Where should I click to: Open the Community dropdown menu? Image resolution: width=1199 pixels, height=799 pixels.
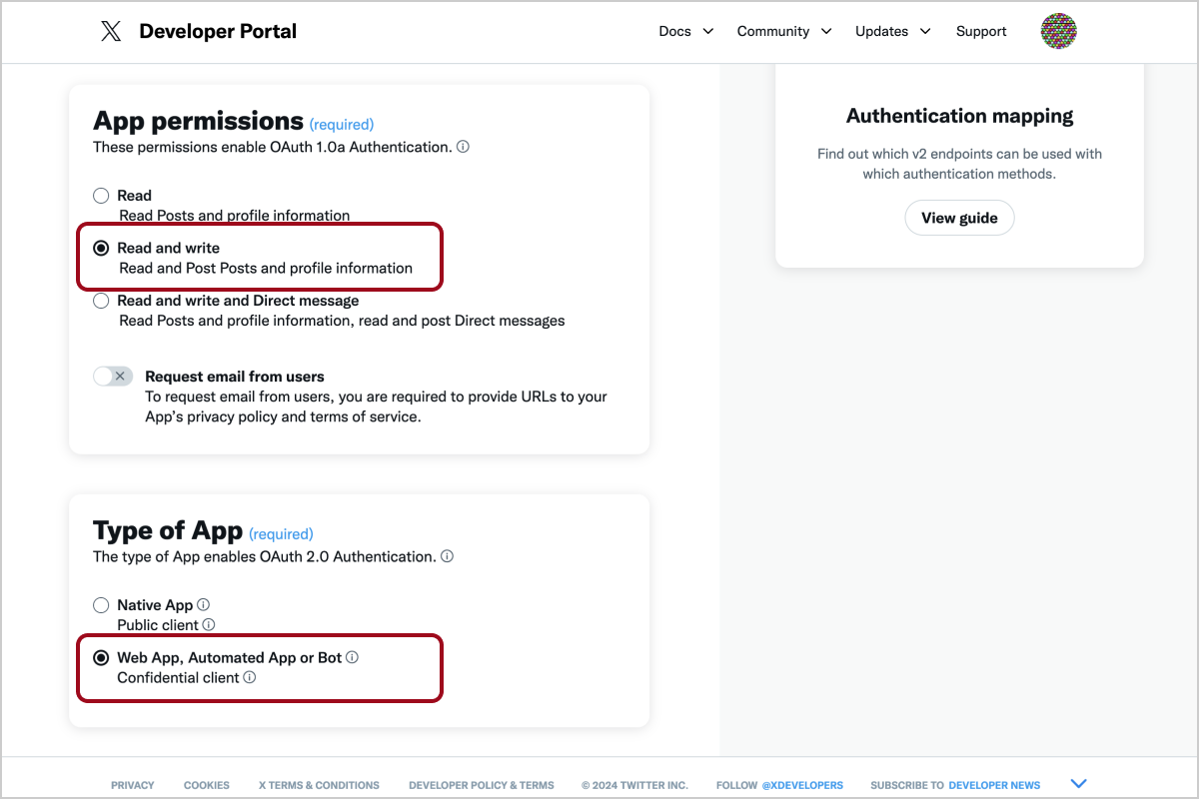(x=784, y=31)
